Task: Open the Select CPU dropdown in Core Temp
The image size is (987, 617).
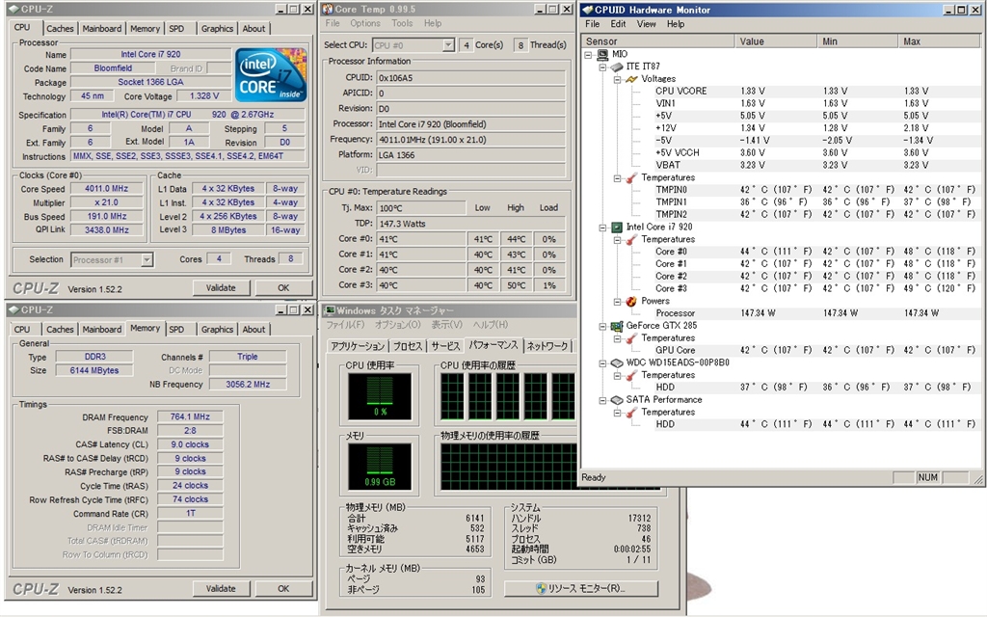Action: click(448, 45)
